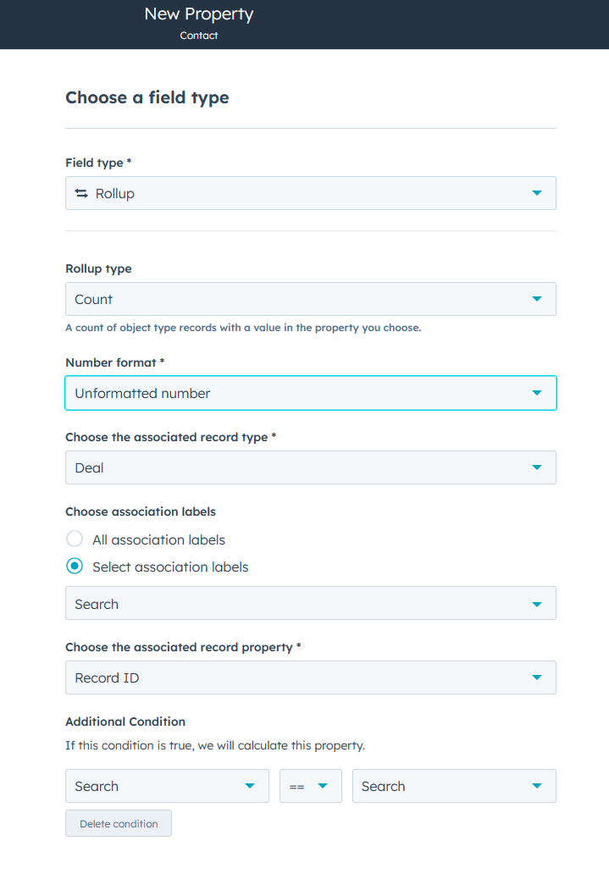
Task: Open the Rollup type Count dropdown
Action: pos(310,298)
